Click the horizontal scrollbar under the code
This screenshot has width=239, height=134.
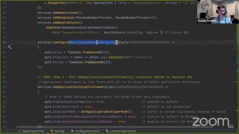[x=115, y=127]
